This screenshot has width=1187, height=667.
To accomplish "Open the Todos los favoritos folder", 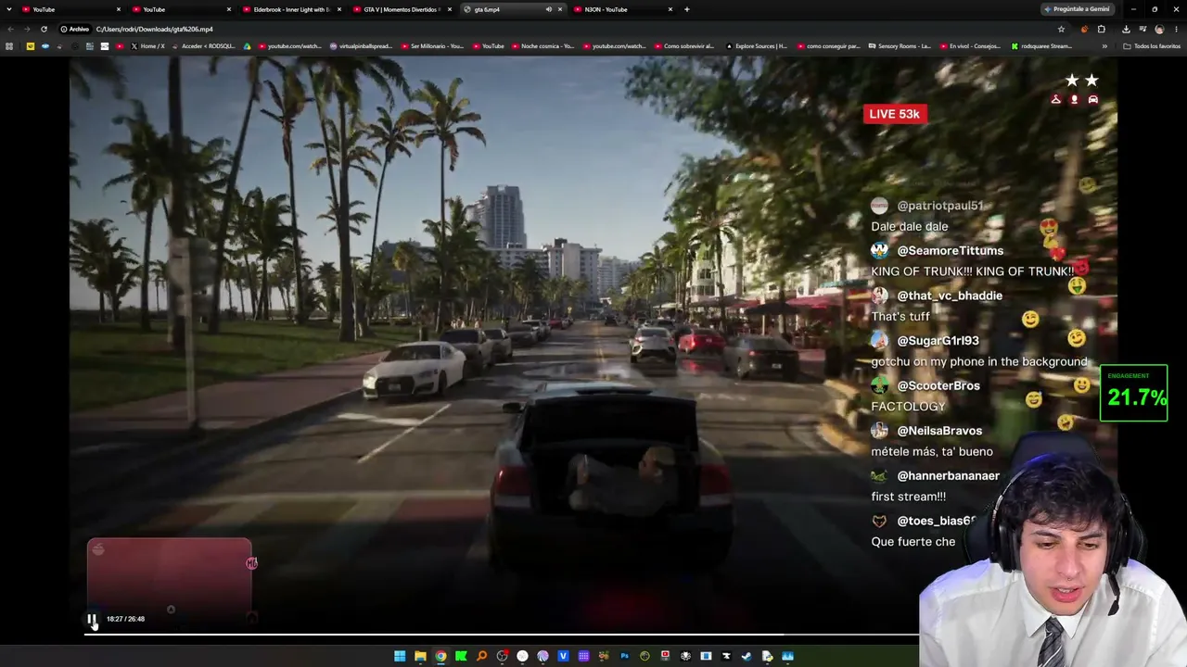I will pos(1151,46).
